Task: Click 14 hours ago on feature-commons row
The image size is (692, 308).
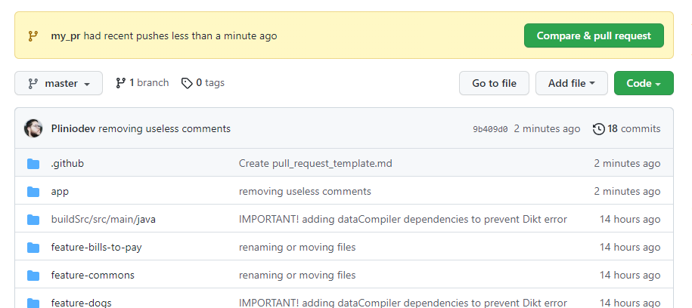Action: tap(630, 275)
